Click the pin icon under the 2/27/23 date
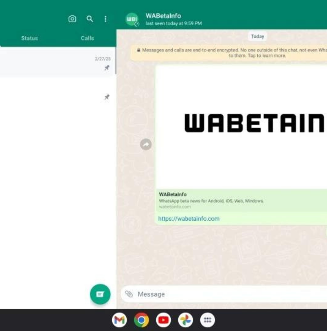 click(x=107, y=68)
